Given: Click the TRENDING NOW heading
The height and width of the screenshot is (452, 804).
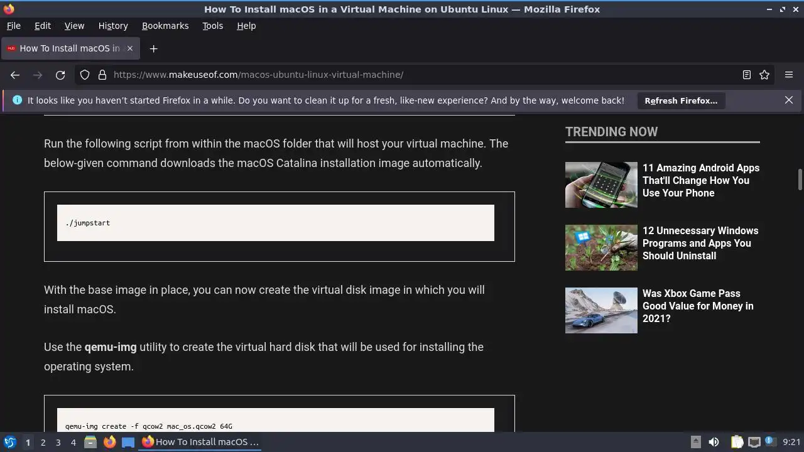Looking at the screenshot, I should [x=611, y=132].
